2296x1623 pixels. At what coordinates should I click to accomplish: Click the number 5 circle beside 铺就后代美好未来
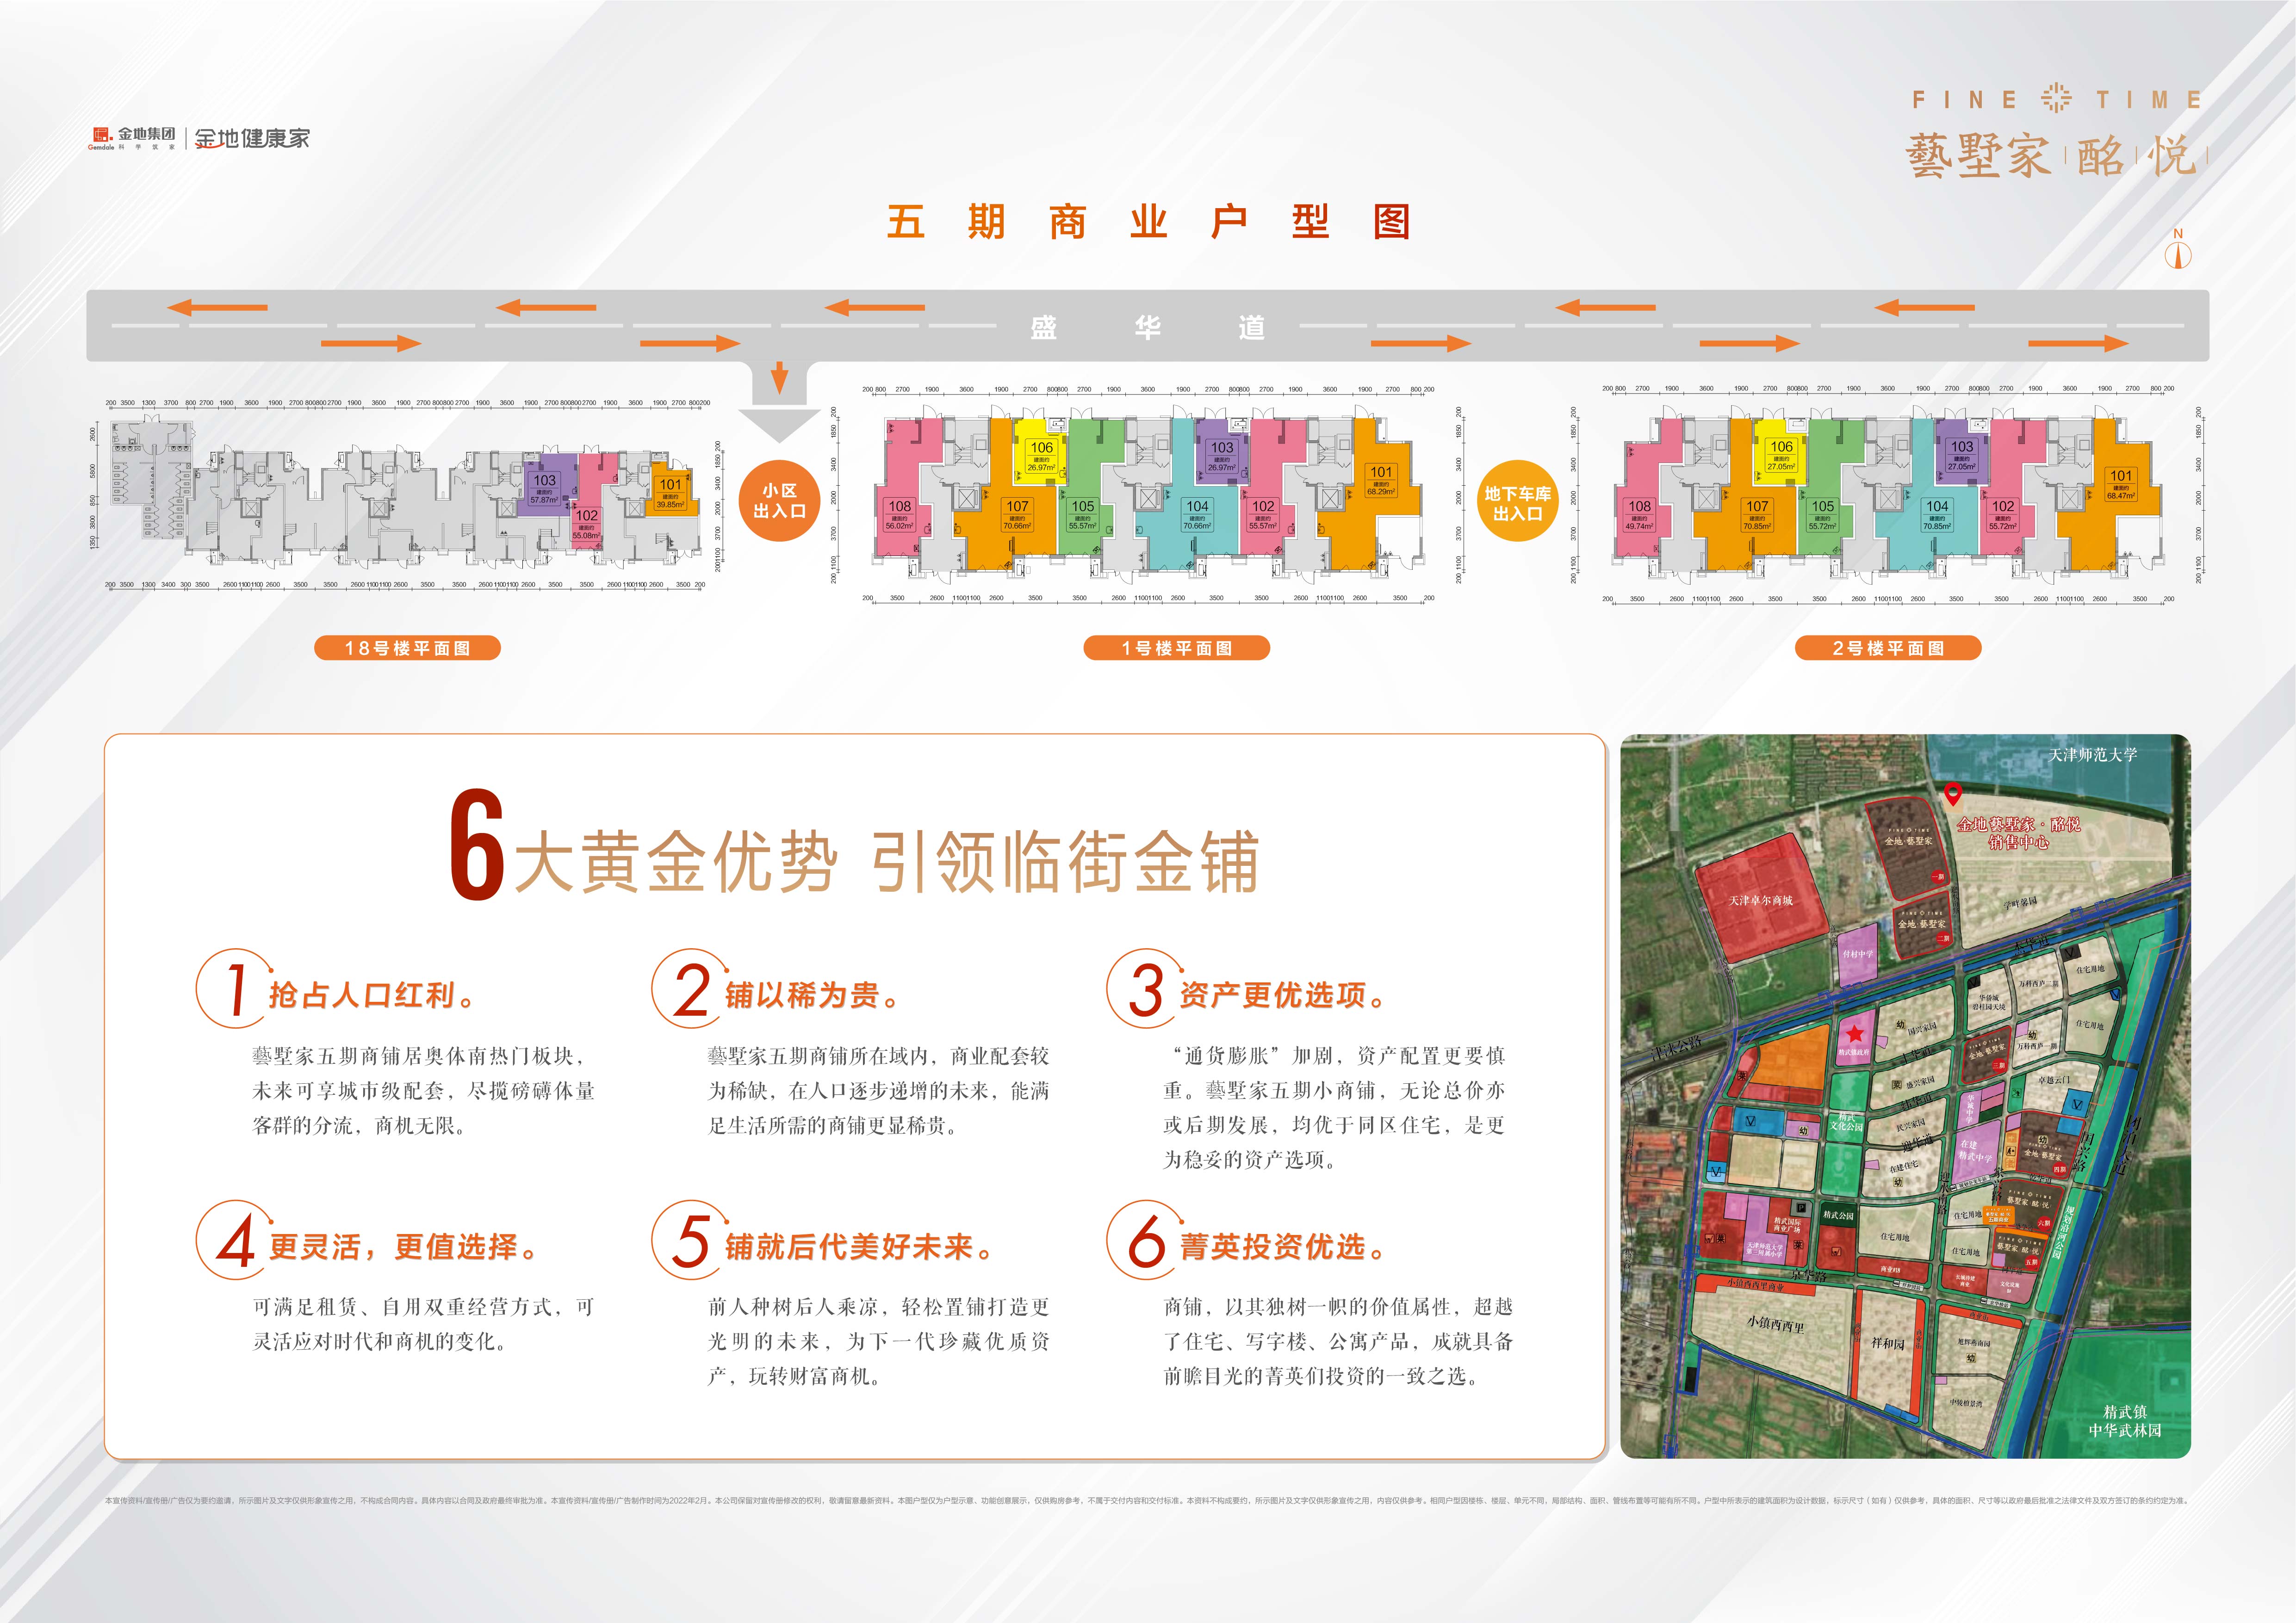click(691, 1240)
